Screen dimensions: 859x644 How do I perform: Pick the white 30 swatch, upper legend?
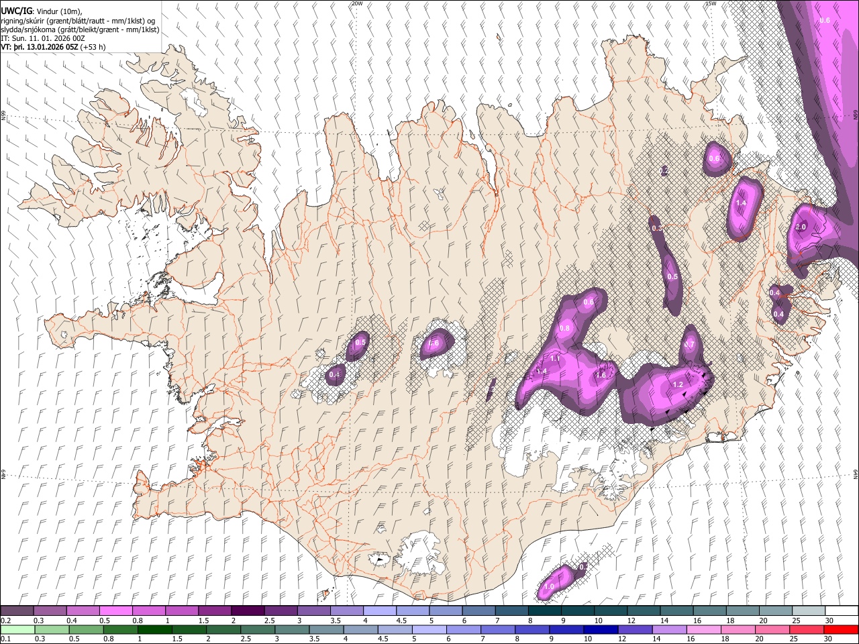tap(842, 611)
